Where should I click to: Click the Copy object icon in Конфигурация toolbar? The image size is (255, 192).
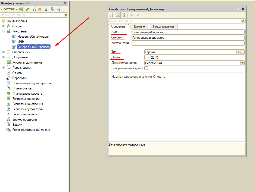click(x=34, y=9)
